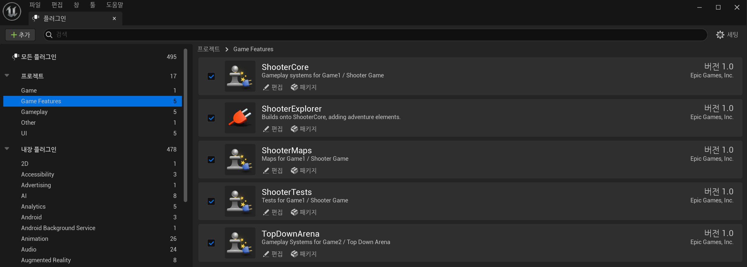Select the Game category
747x267 pixels.
93,90
